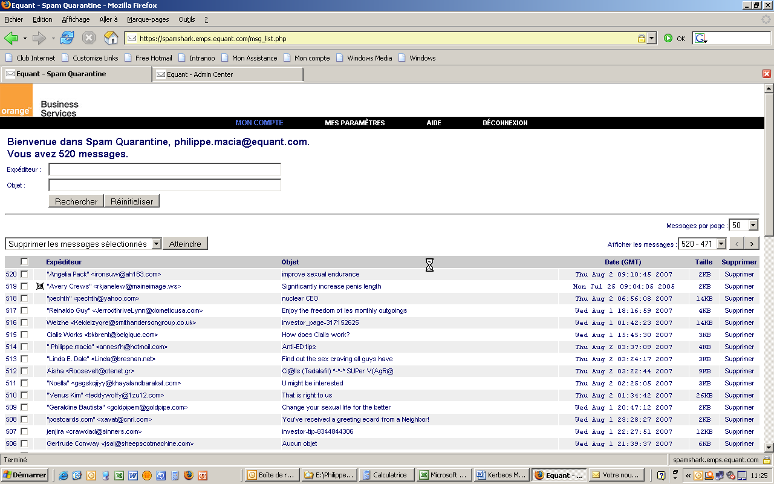Open MES PARAMÈTRES in navigation bar
The height and width of the screenshot is (484, 774).
tap(355, 123)
